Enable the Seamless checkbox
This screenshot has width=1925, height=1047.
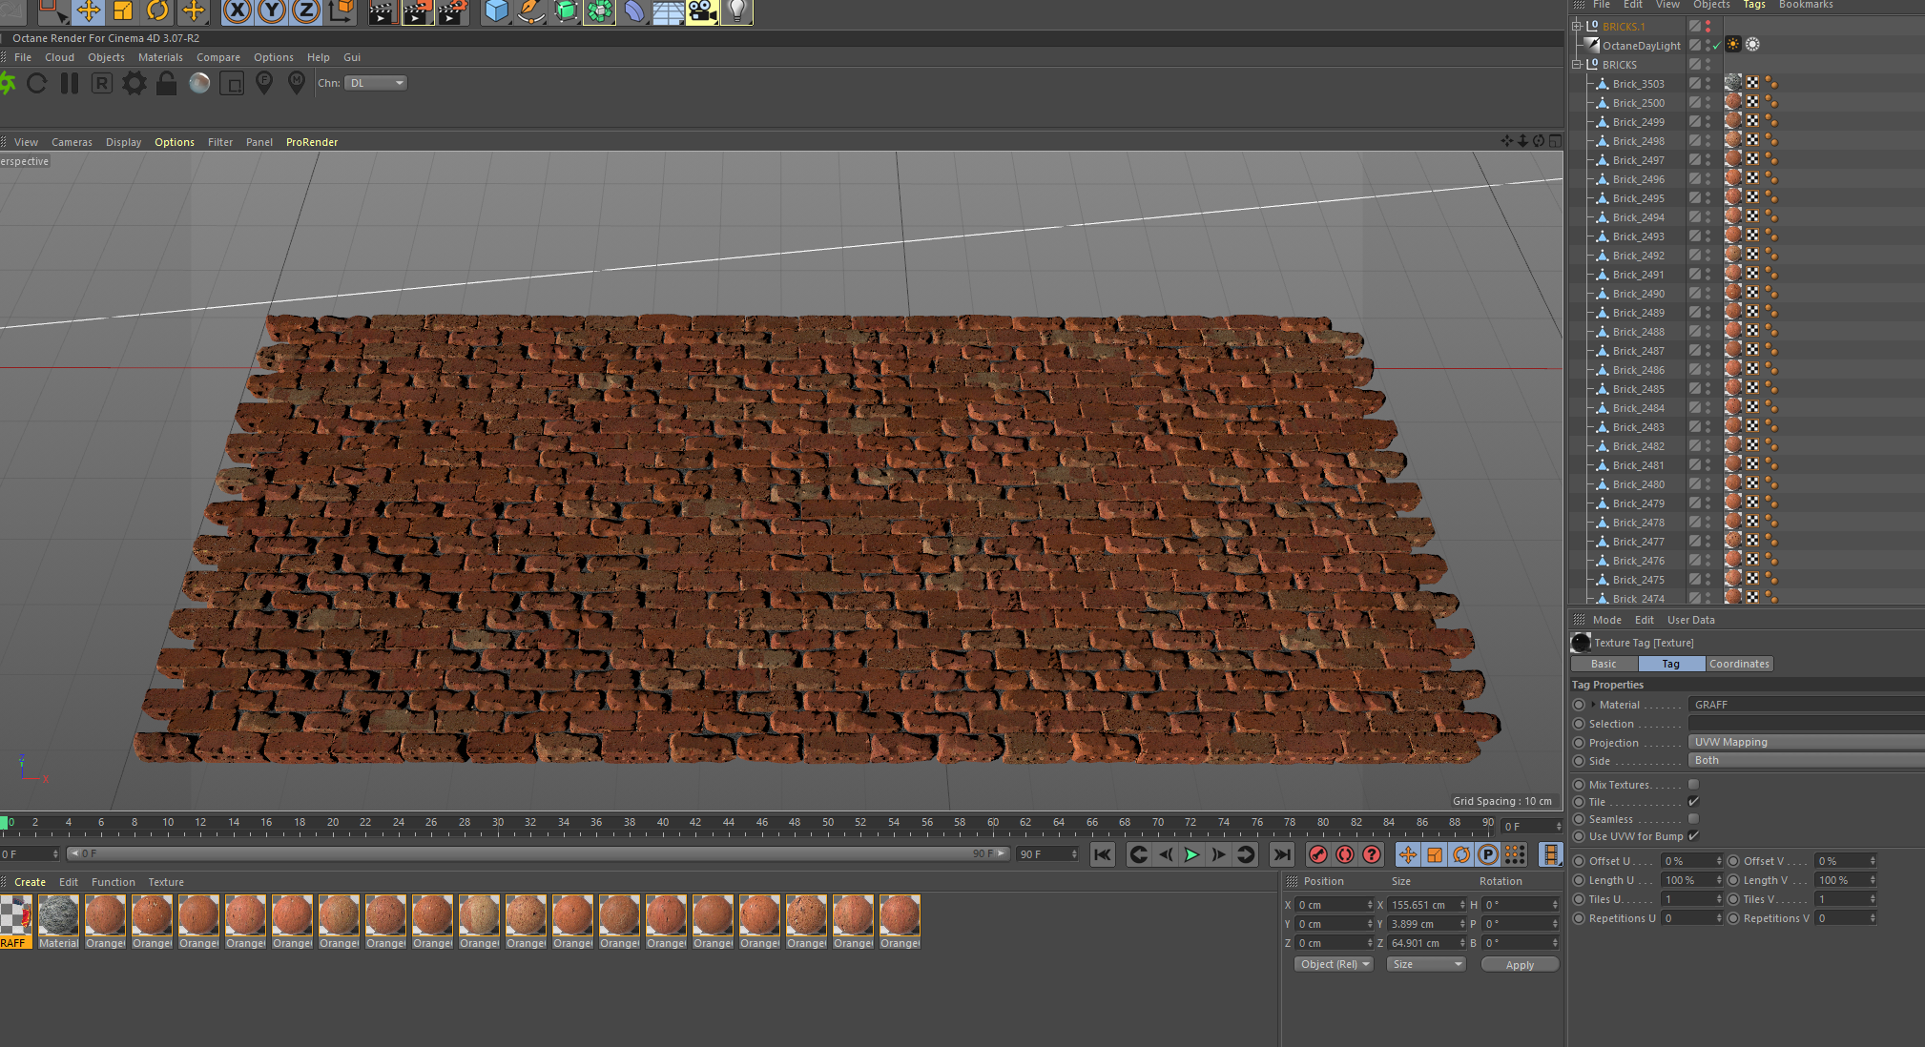pos(1693,819)
